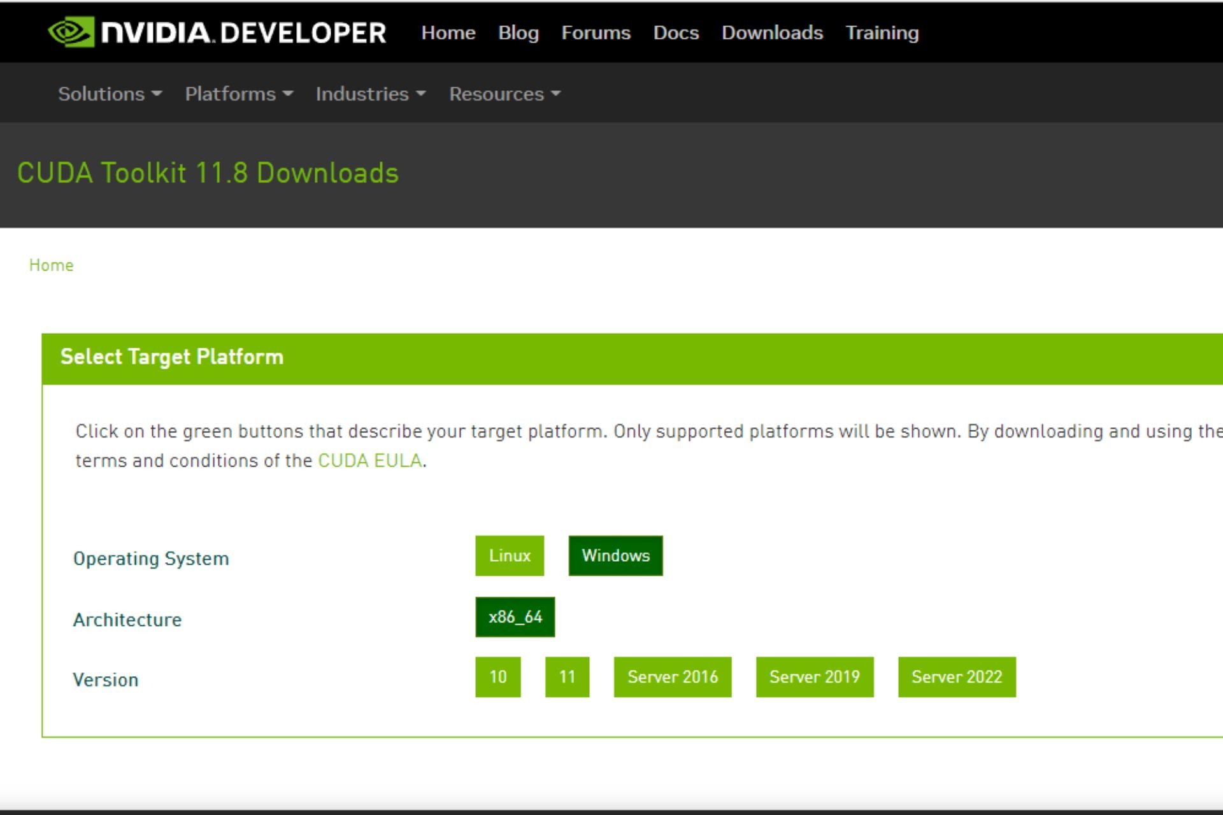Click the Architecture label
This screenshot has width=1223, height=815.
coord(127,620)
